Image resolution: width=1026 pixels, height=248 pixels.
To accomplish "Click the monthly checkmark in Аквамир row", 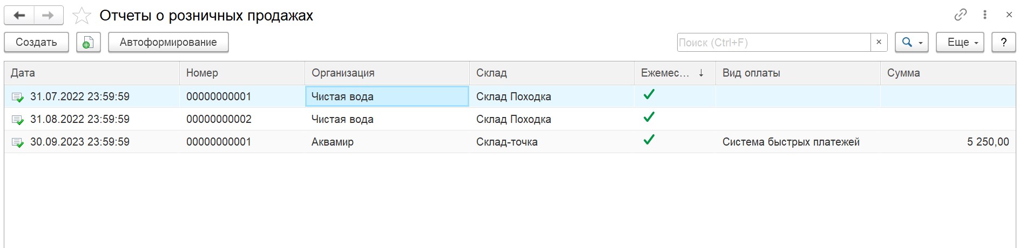I will point(649,140).
